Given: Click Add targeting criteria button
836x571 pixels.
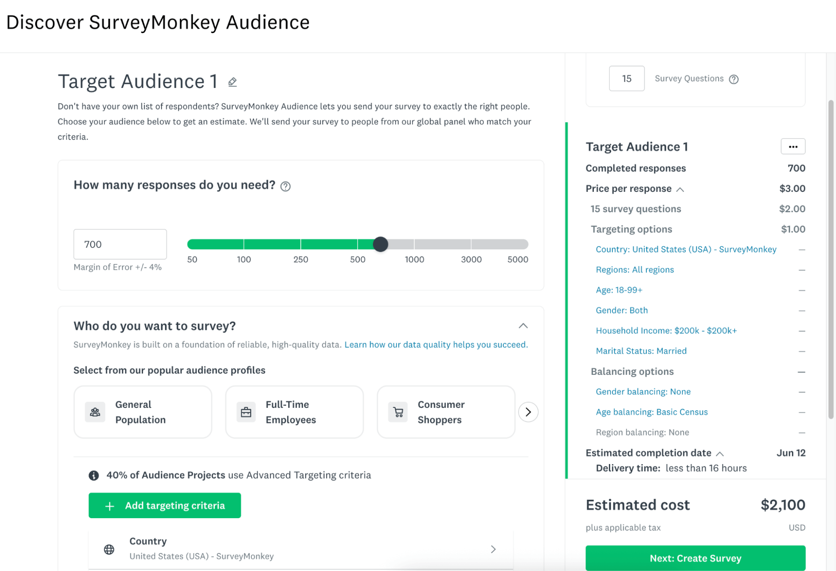Looking at the screenshot, I should tap(165, 505).
